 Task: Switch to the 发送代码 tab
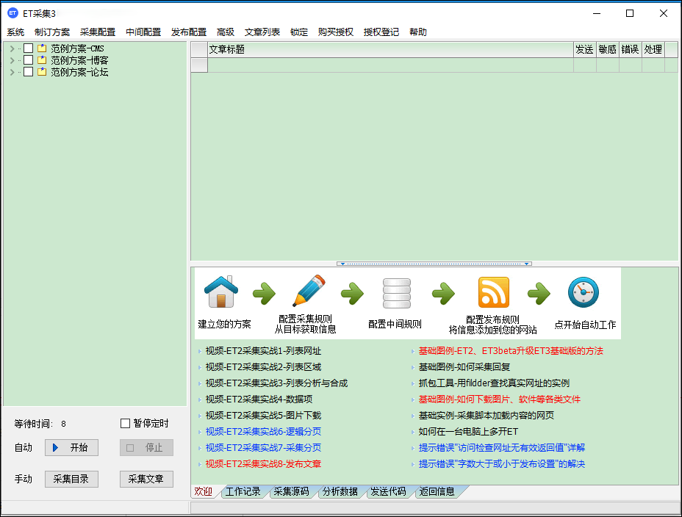click(x=389, y=491)
